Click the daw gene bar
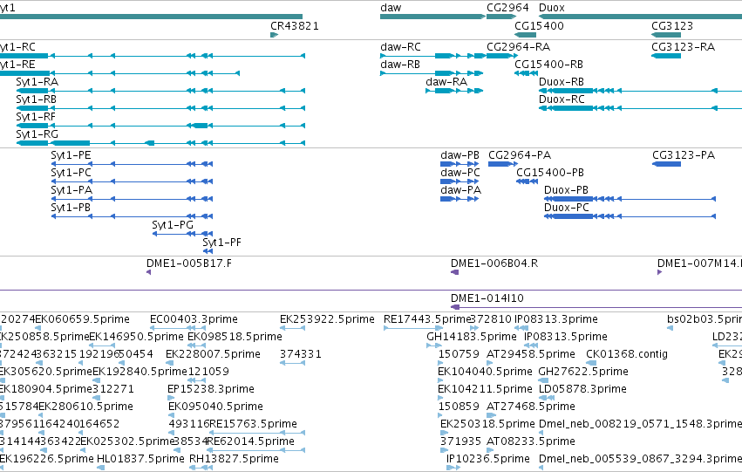742x472 pixels. 432,17
